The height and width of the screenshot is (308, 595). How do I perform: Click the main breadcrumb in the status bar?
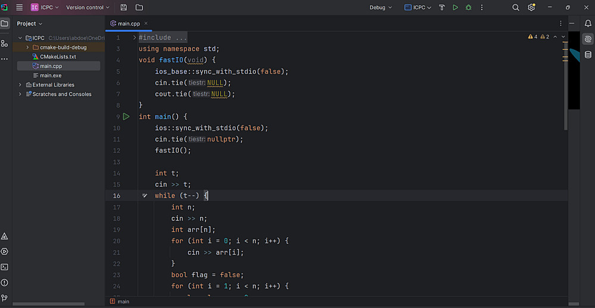tap(123, 301)
